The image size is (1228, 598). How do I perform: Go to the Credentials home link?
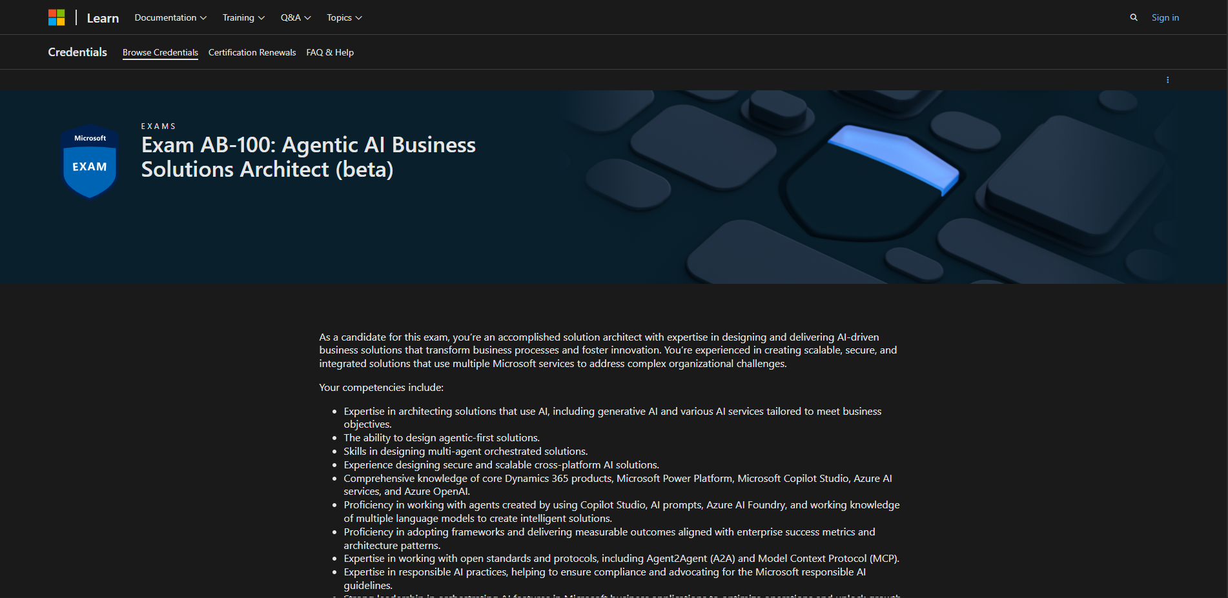click(77, 52)
